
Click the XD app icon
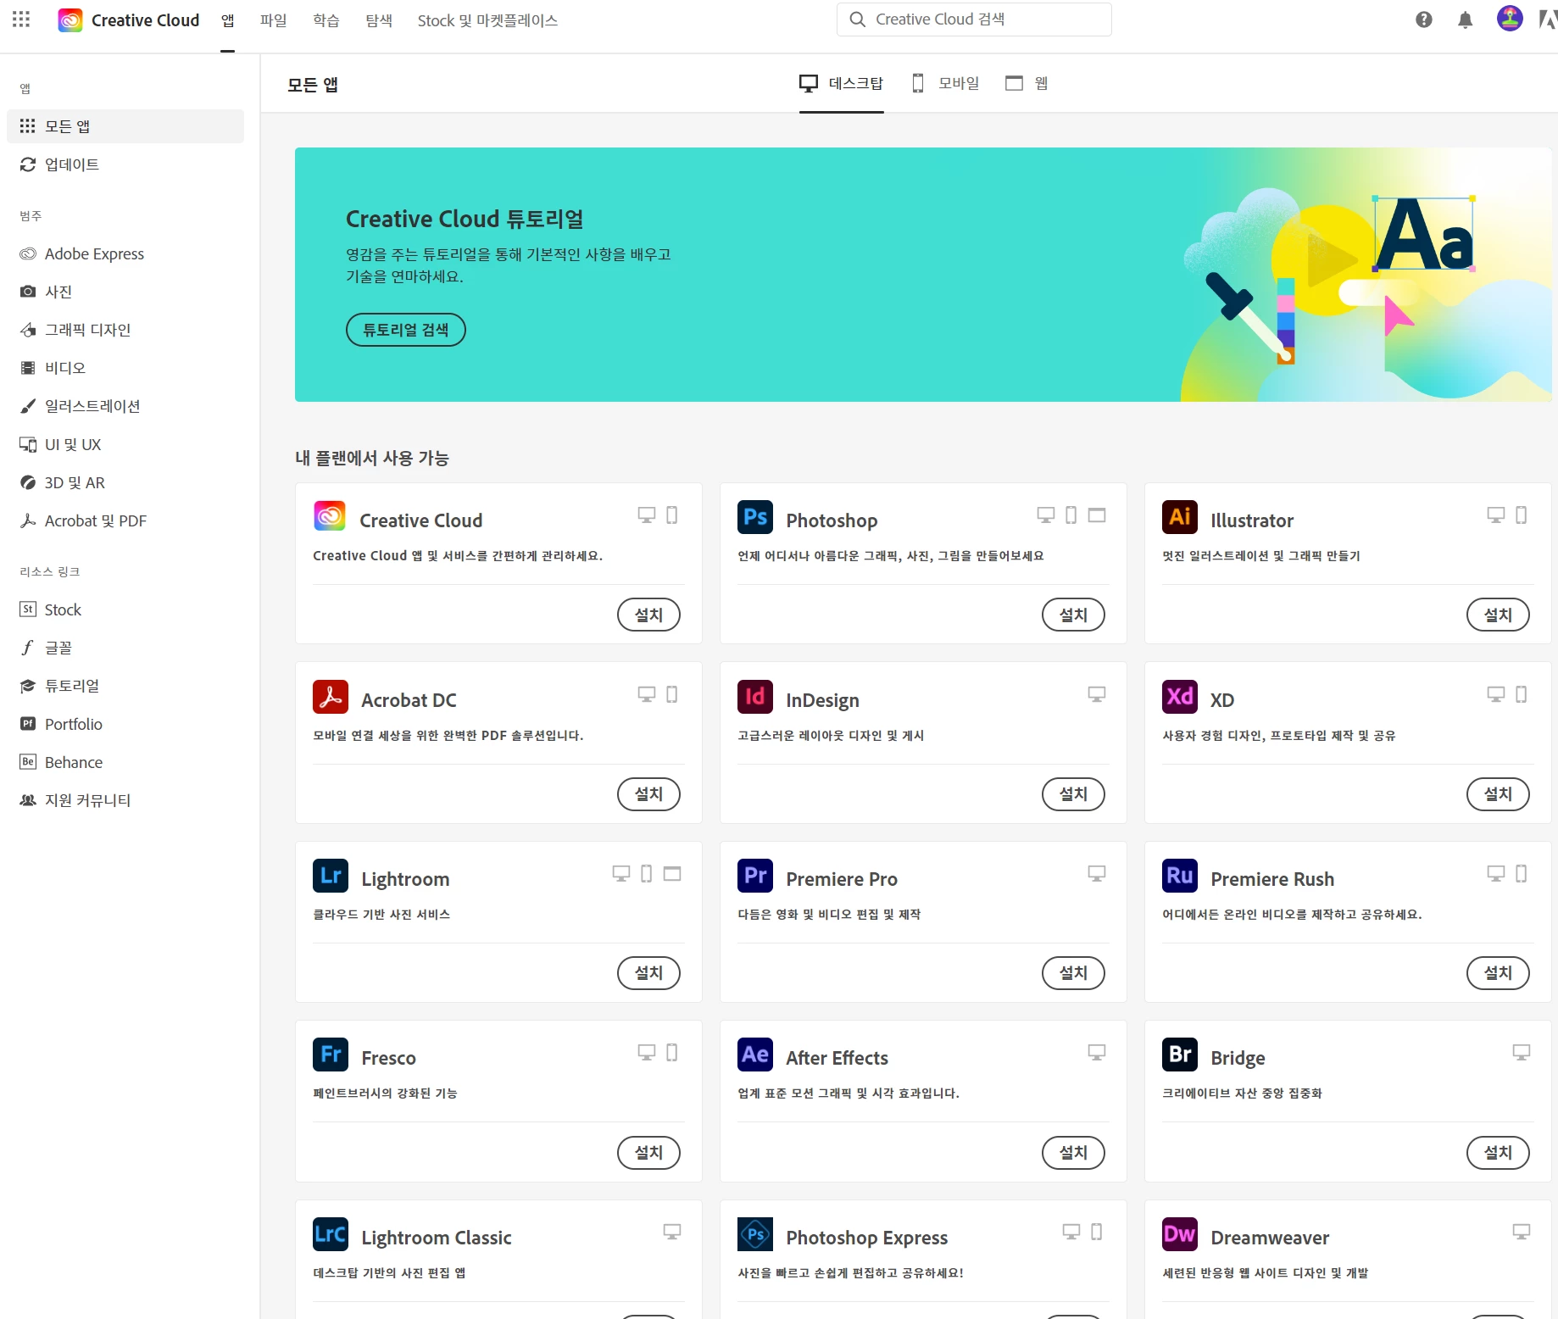(1180, 697)
